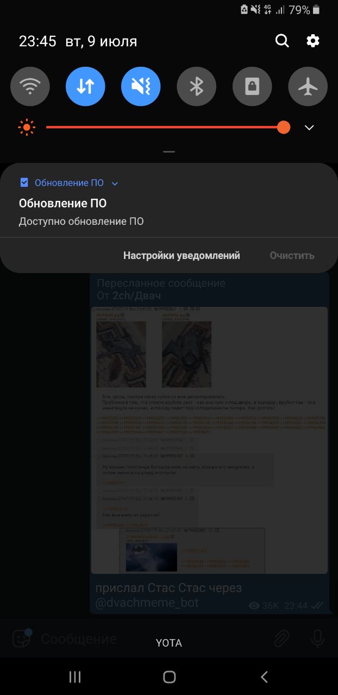Open search in the notification panel
338x695 pixels.
coord(282,41)
